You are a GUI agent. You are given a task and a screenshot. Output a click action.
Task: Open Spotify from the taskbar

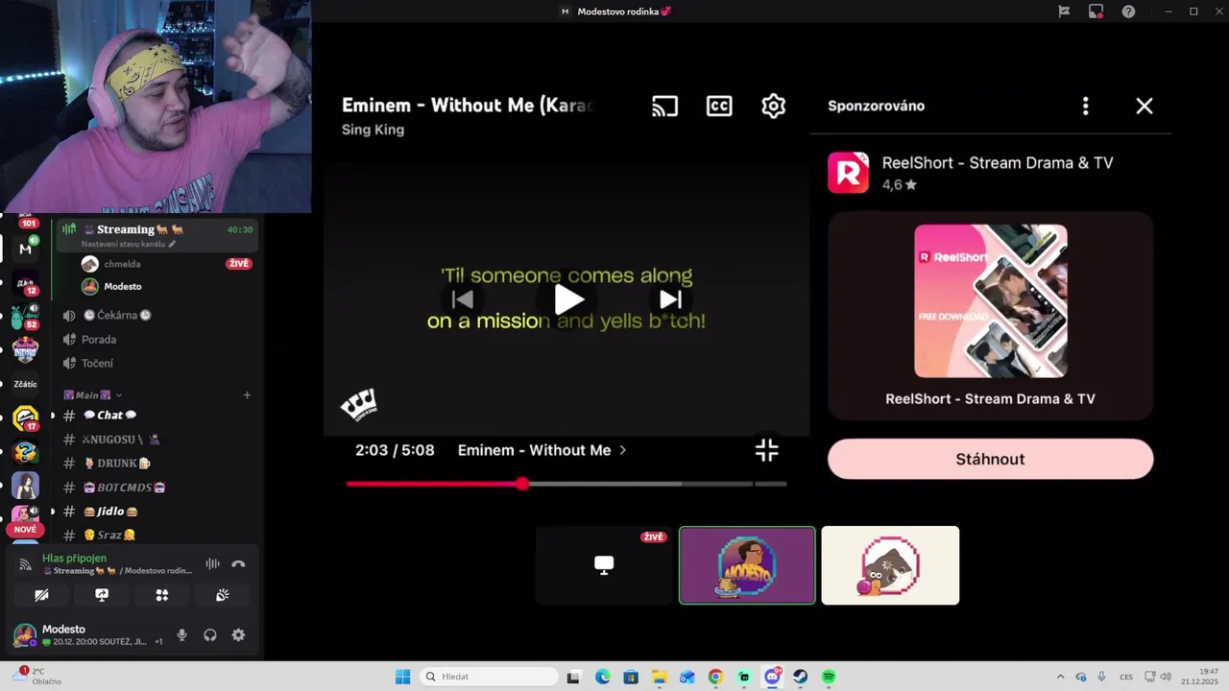point(829,677)
